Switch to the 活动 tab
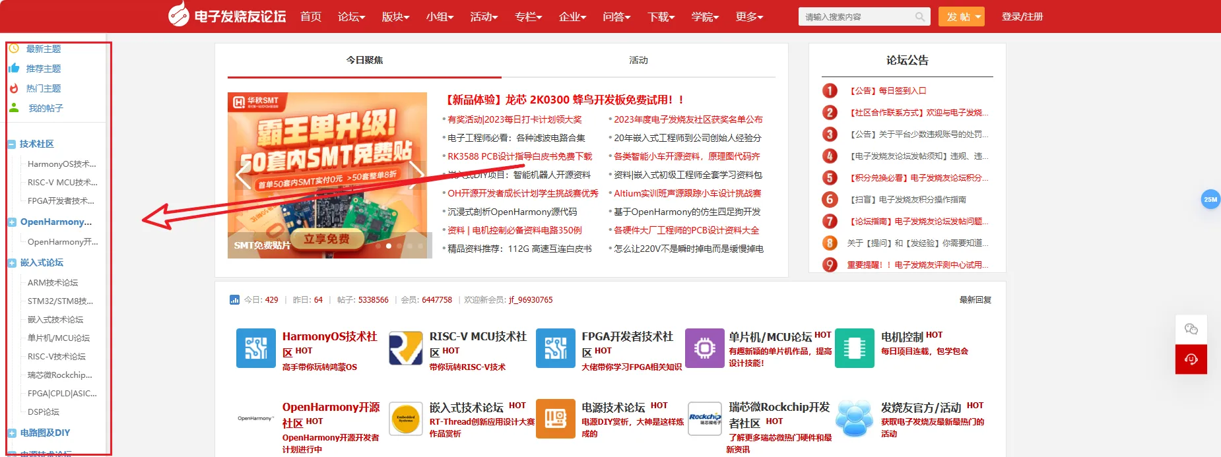Viewport: 1221px width, 457px height. [638, 60]
